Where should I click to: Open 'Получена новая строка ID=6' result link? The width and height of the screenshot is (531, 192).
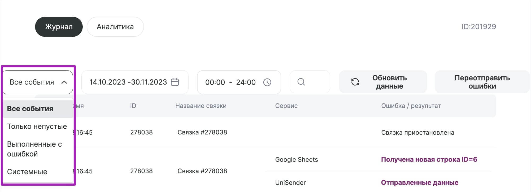click(429, 159)
